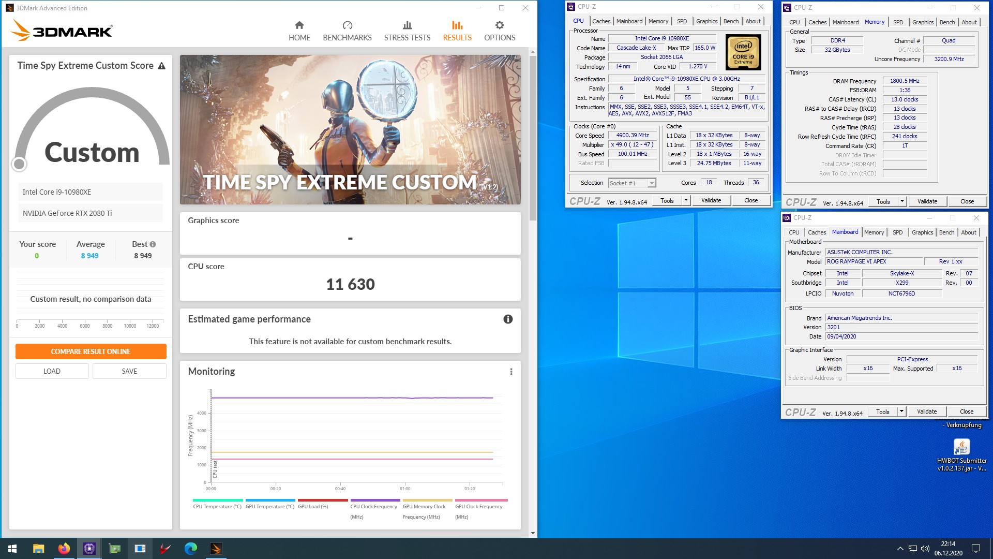
Task: Open Monitoring three-dot options menu
Action: coord(511,372)
